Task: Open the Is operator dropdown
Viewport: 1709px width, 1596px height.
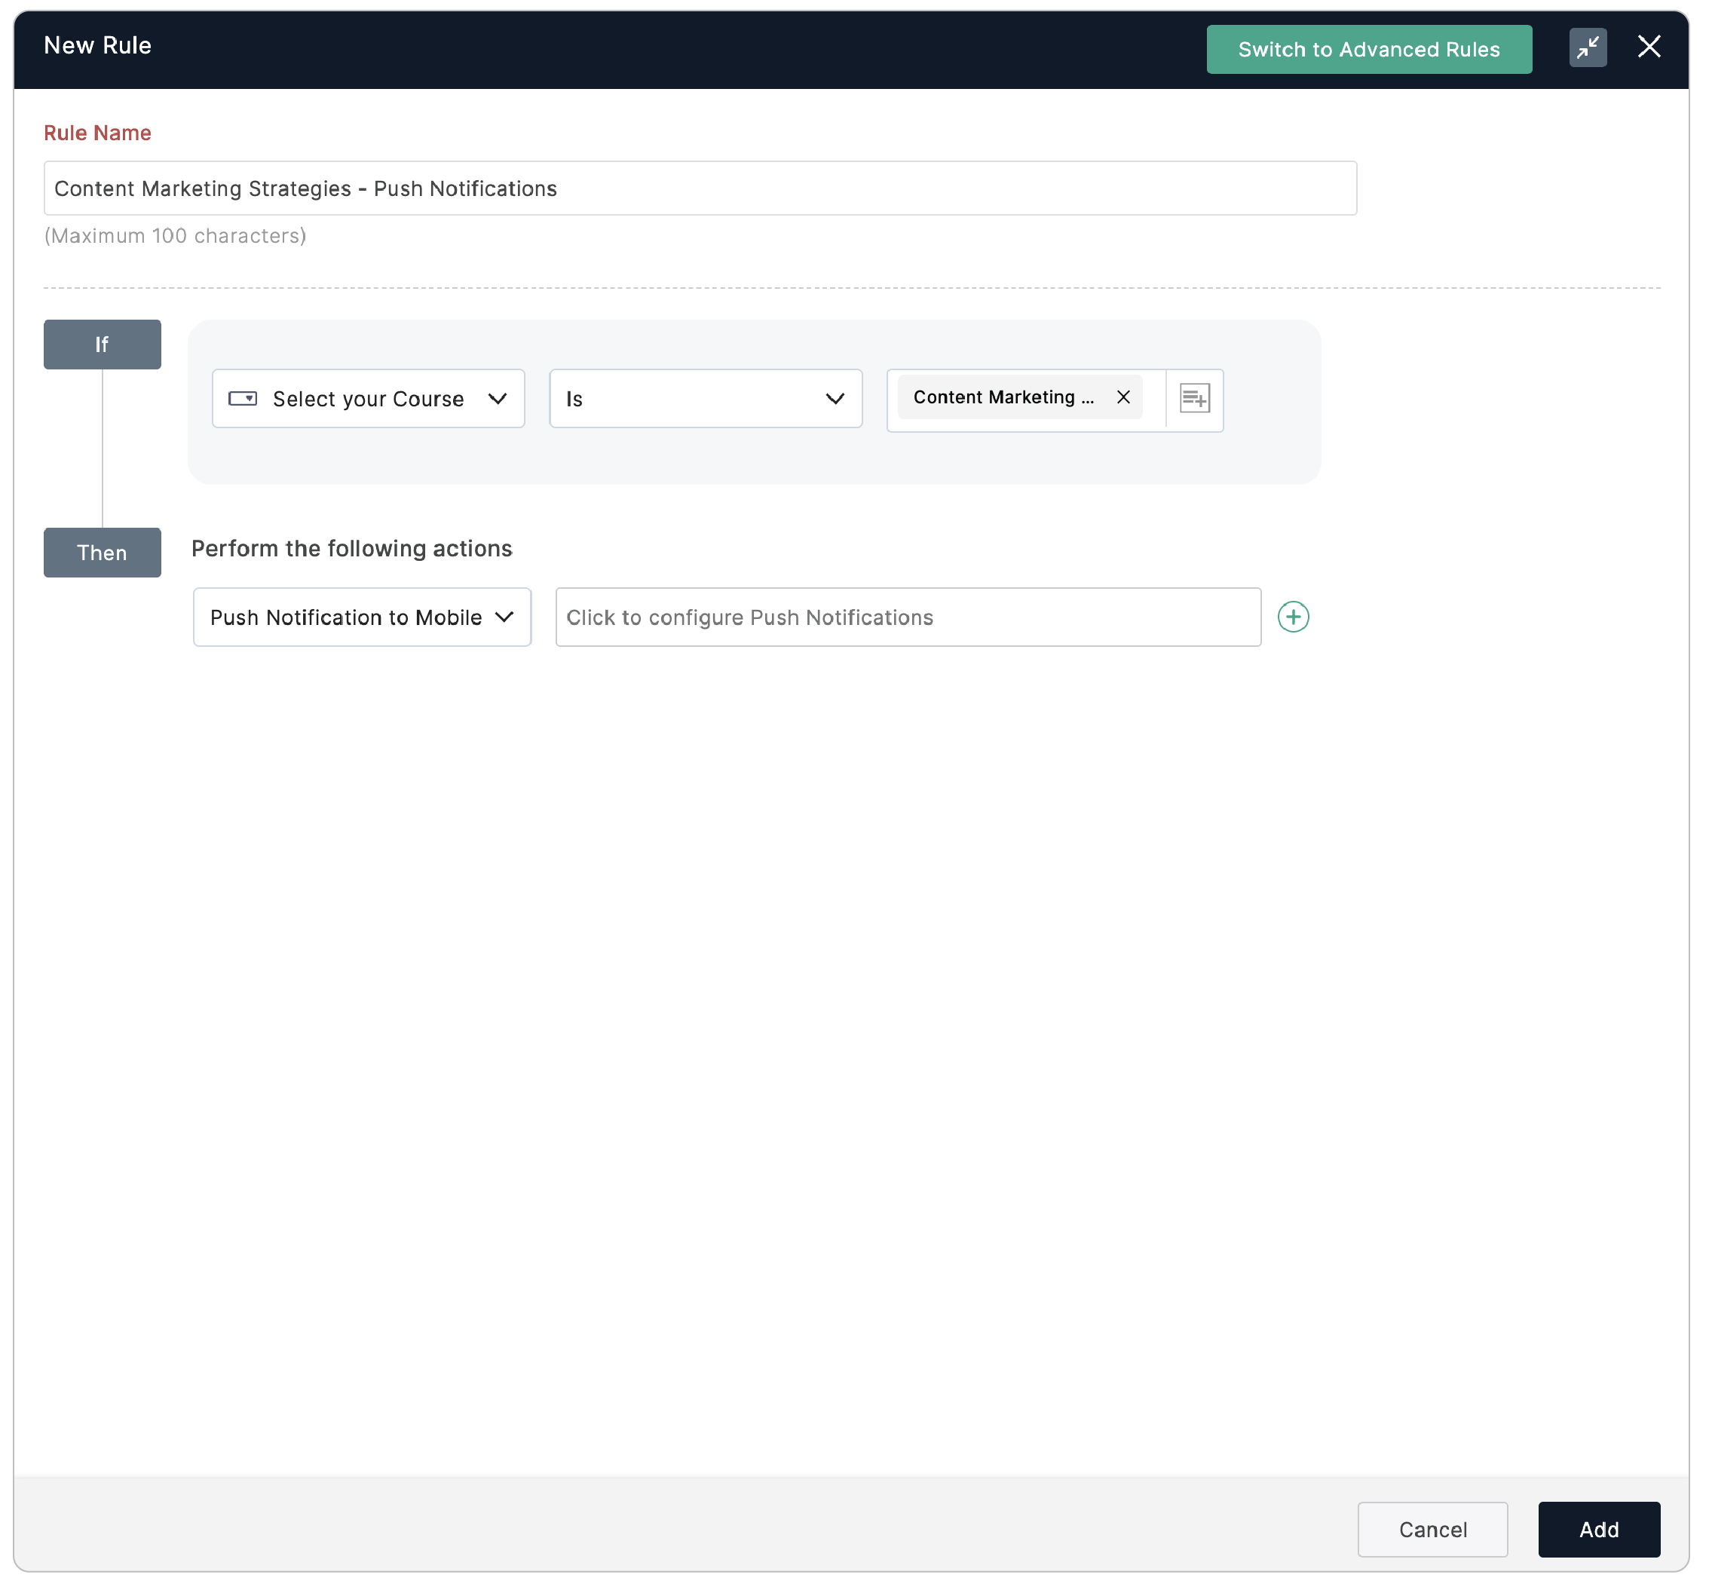Action: (705, 398)
